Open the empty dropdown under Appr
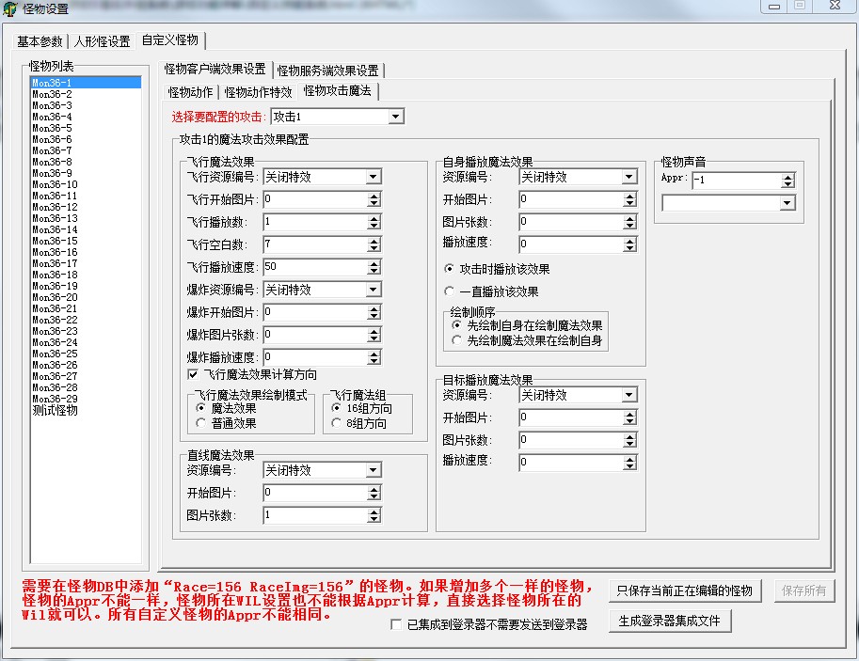The width and height of the screenshot is (859, 661). [x=787, y=203]
